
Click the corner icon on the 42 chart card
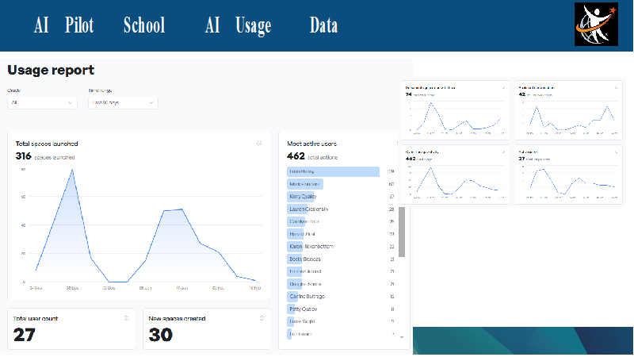tap(616, 87)
